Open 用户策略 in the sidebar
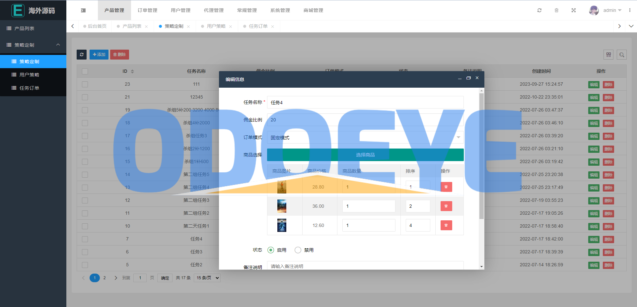The width and height of the screenshot is (637, 307). point(33,75)
